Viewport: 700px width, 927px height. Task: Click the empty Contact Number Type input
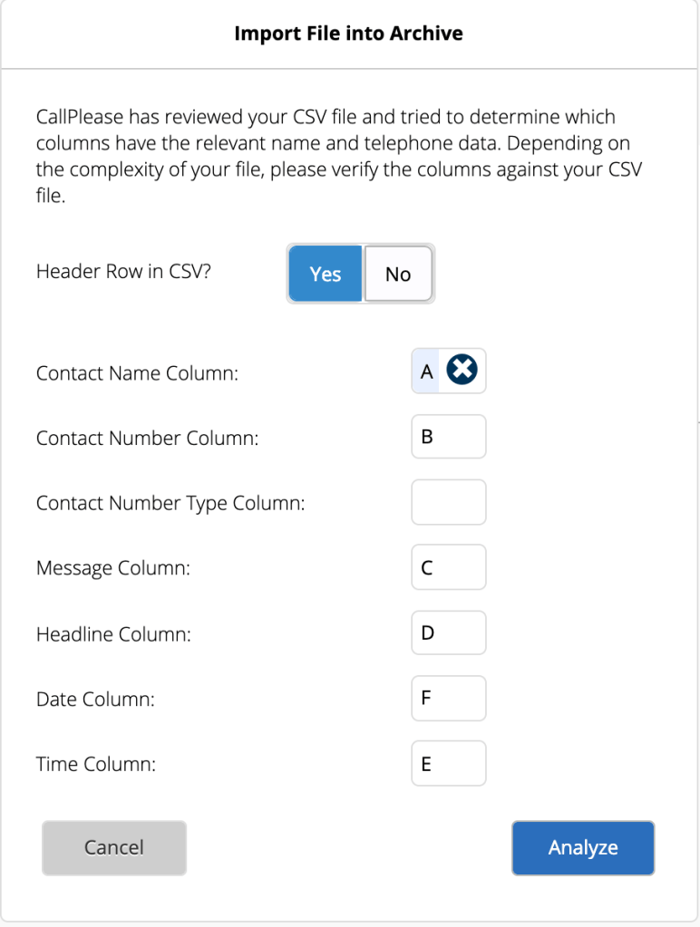click(x=448, y=502)
